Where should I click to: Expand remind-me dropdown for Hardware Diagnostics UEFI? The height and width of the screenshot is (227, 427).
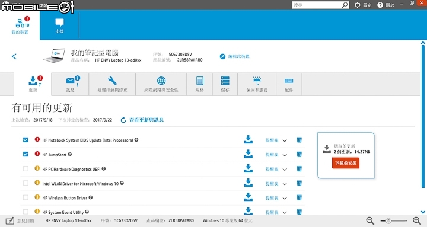tap(285, 170)
